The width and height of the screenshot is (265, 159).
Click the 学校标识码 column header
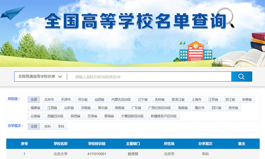pyautogui.click(x=97, y=144)
